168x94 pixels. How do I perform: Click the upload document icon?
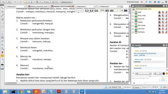click(32, 2)
